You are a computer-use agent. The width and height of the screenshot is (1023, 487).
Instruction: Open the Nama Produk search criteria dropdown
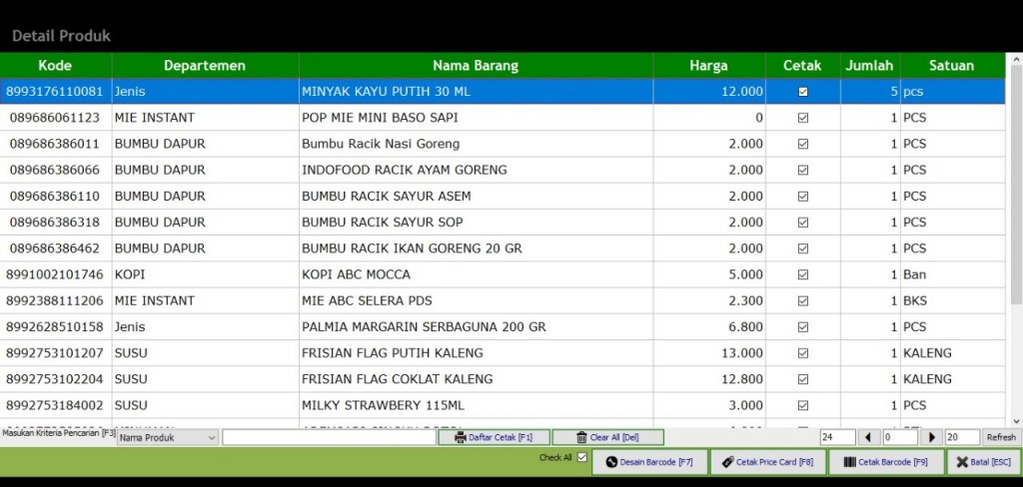point(168,438)
